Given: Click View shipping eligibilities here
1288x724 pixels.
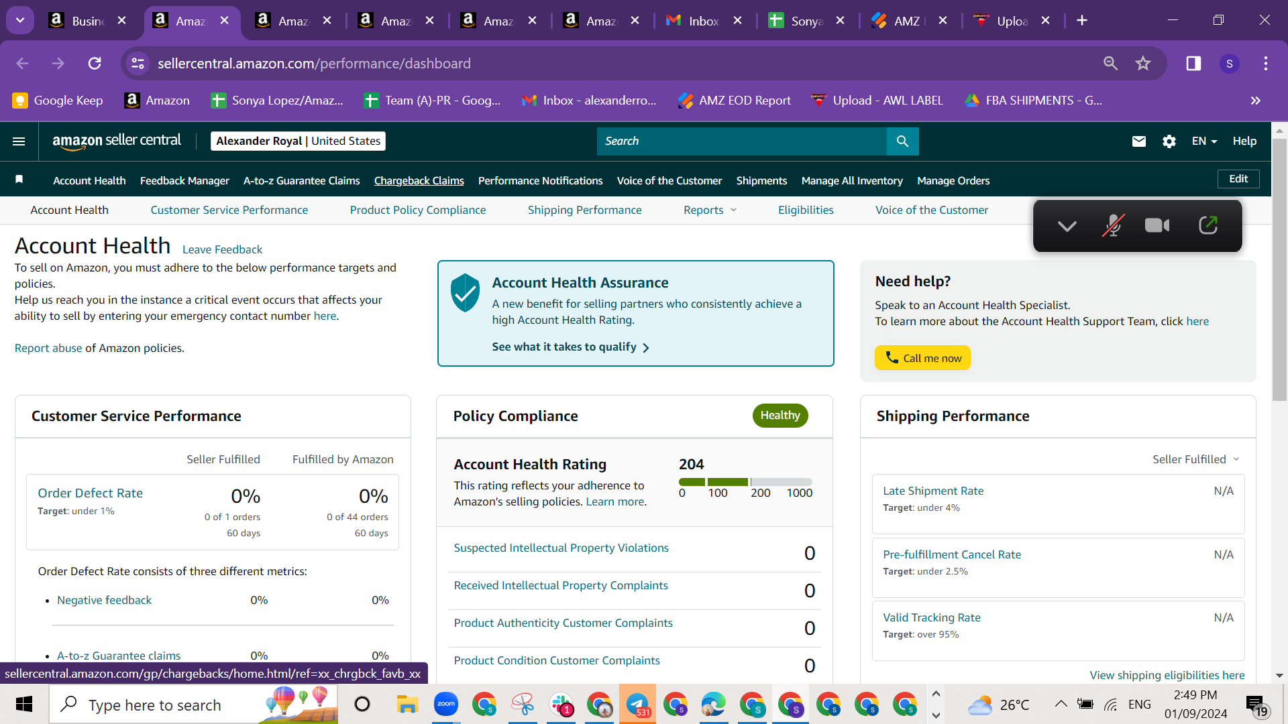Looking at the screenshot, I should click(1167, 676).
